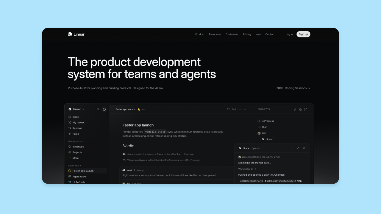
Task: Click the My issues target icon
Action: (x=70, y=122)
